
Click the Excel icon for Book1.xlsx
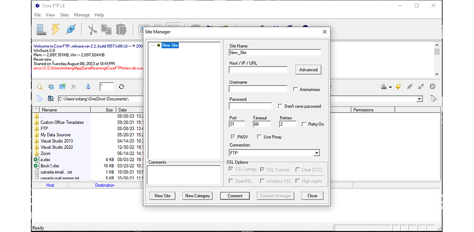point(36,166)
